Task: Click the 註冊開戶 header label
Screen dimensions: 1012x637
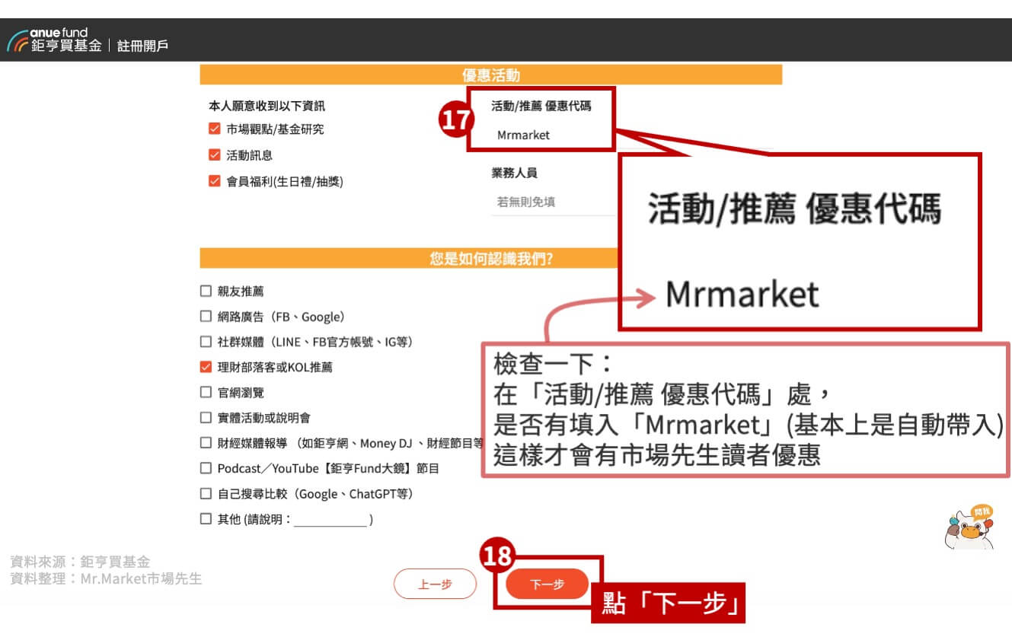Action: click(143, 46)
